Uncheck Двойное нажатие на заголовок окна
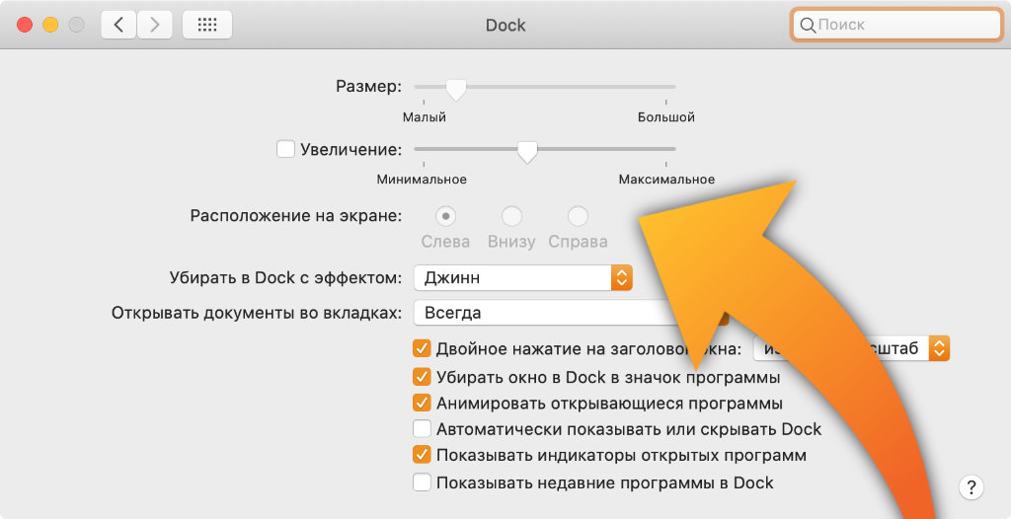The height and width of the screenshot is (519, 1011). pos(422,348)
